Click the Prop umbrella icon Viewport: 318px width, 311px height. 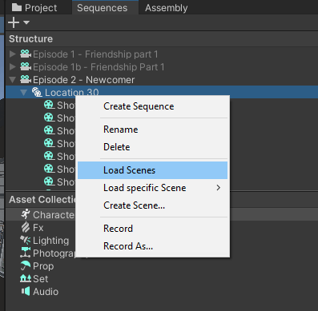26,265
